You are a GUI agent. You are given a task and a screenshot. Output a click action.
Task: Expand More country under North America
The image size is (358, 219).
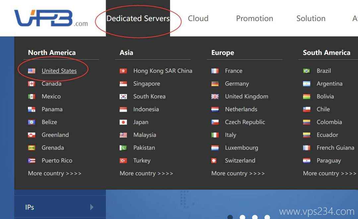coord(55,173)
